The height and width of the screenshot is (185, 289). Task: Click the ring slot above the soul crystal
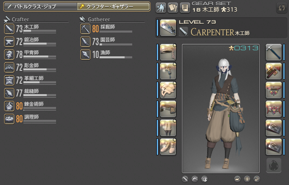click(x=274, y=147)
